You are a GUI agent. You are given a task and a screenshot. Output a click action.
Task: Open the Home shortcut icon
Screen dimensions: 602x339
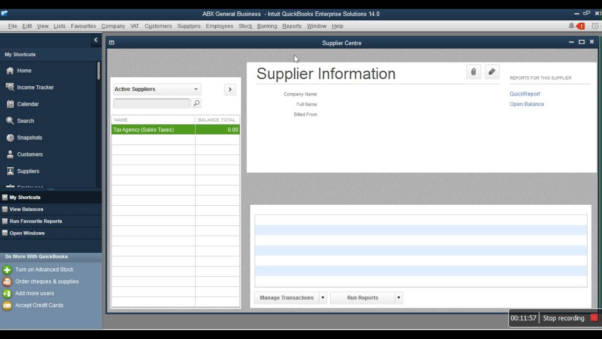tap(10, 71)
